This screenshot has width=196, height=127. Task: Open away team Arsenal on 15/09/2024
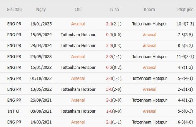[149, 35]
